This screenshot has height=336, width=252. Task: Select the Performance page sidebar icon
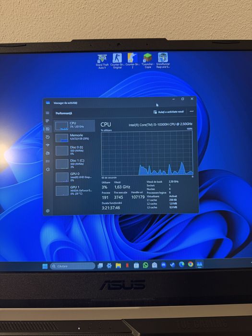(x=48, y=129)
